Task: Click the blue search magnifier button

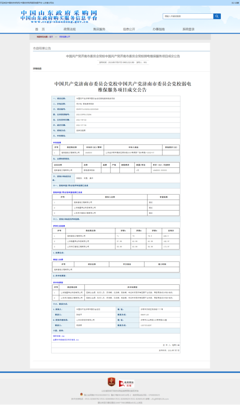Action: [217, 16]
